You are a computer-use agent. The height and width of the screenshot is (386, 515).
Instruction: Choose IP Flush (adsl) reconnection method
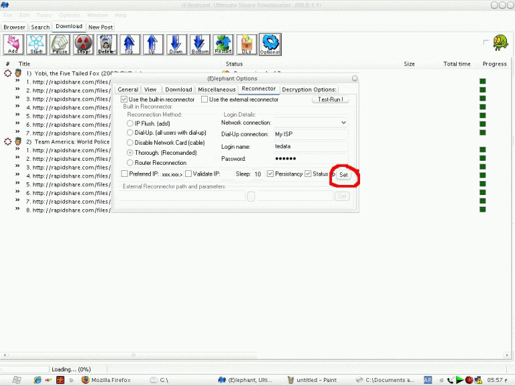point(130,123)
